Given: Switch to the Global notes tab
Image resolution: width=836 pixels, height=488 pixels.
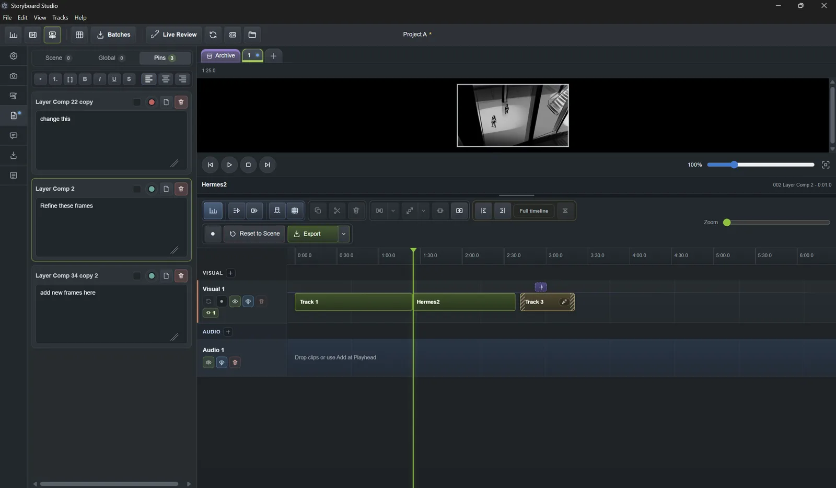Looking at the screenshot, I should [111, 58].
